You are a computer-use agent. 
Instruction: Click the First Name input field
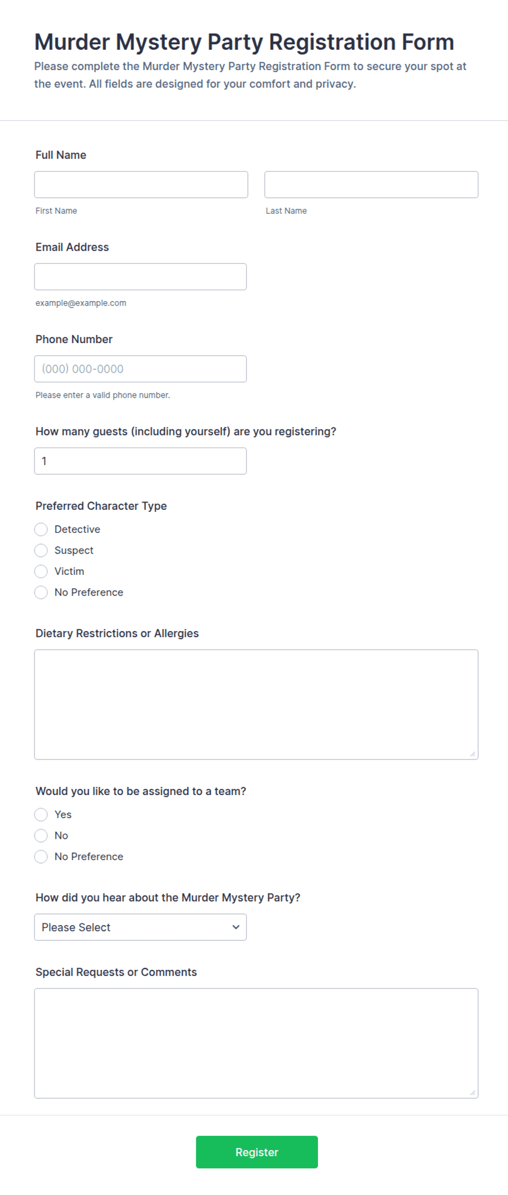141,185
